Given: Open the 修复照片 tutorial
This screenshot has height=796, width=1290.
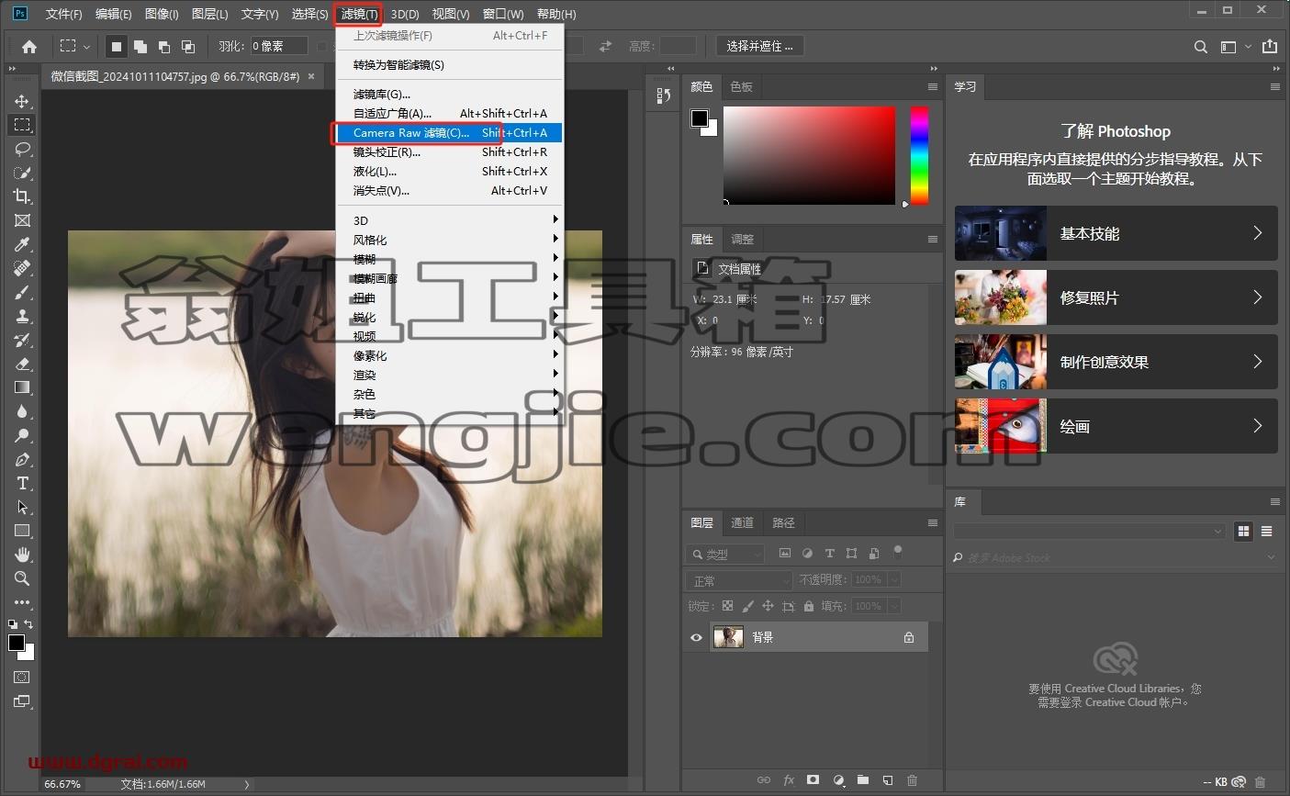Looking at the screenshot, I should [1116, 297].
